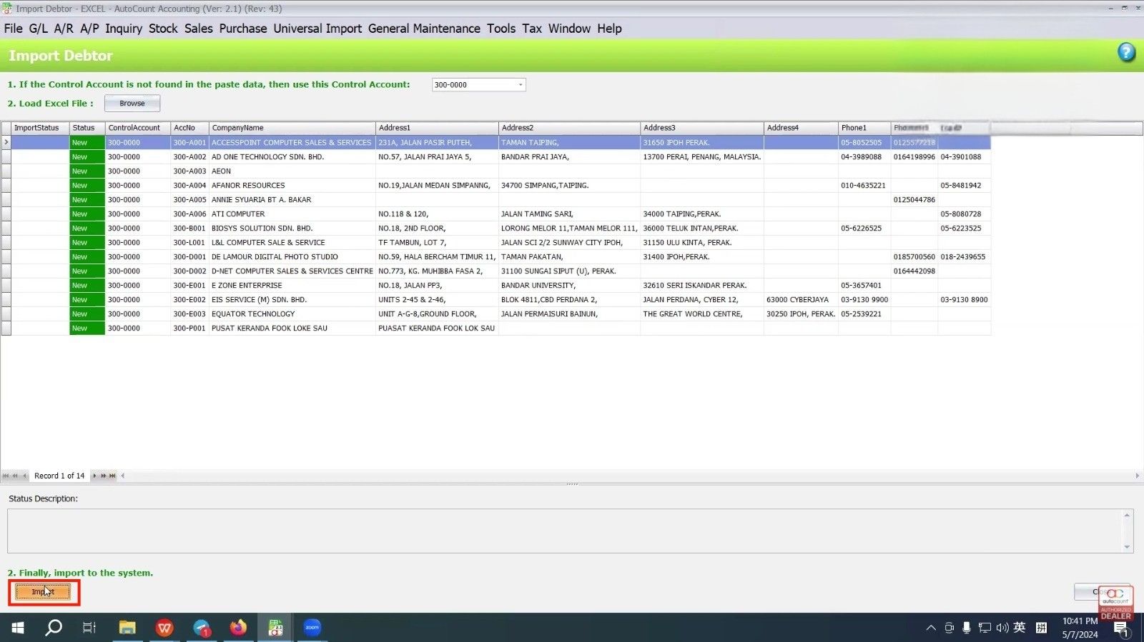
Task: Open the A/R menu
Action: (64, 29)
